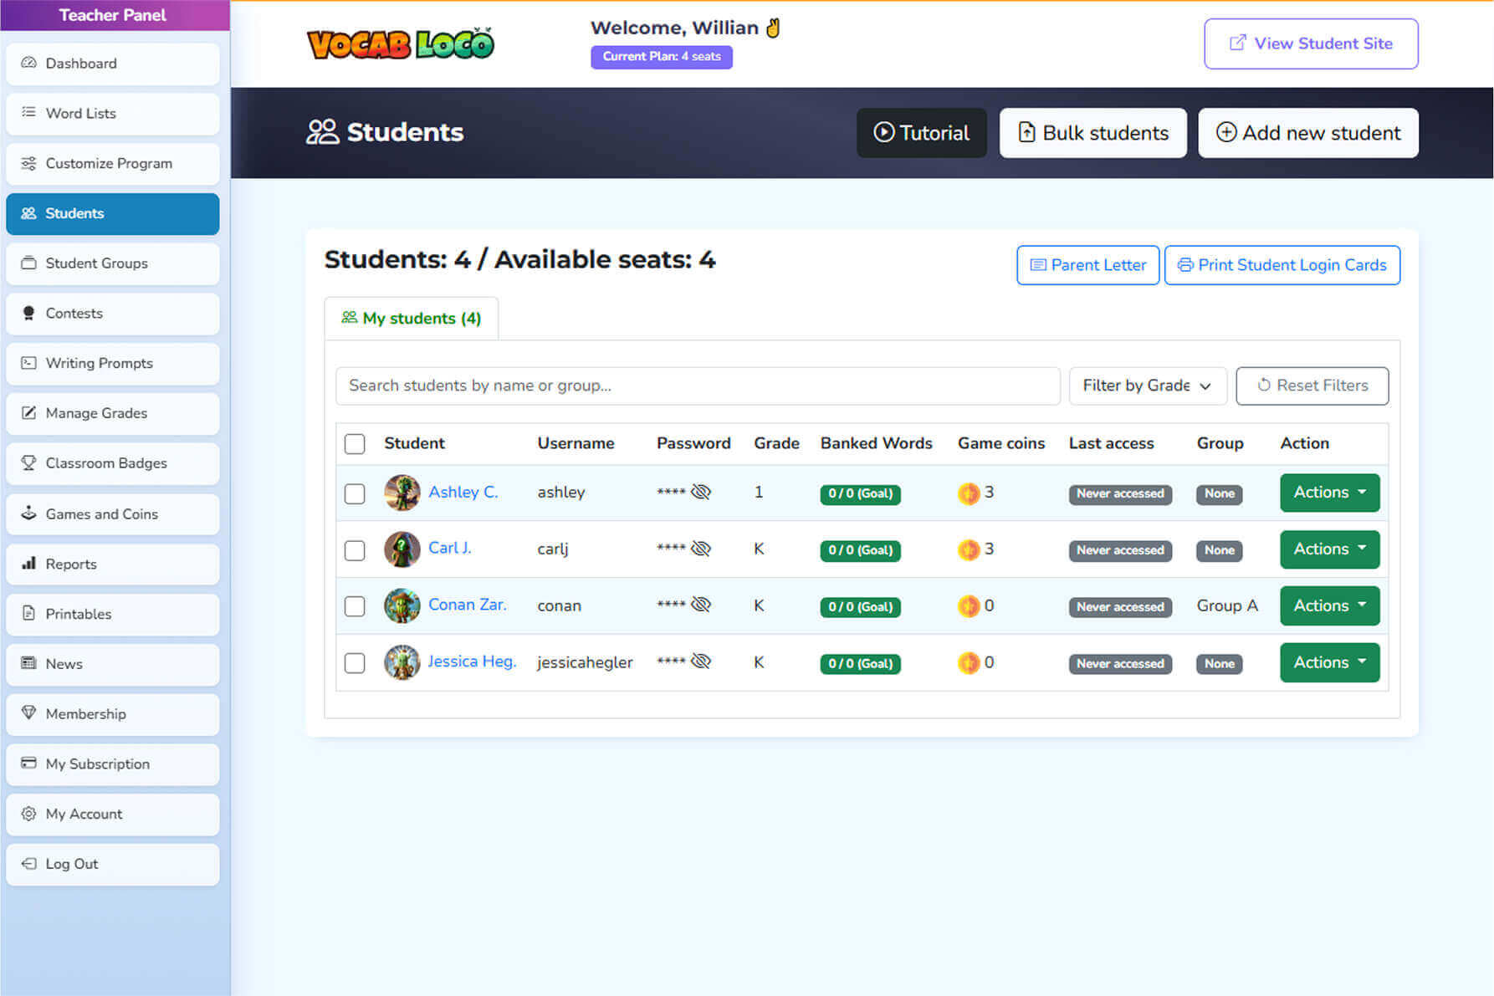Select the checkbox for Conan Zar.

pos(355,606)
